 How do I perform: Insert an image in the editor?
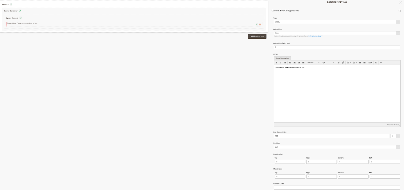click(x=376, y=62)
